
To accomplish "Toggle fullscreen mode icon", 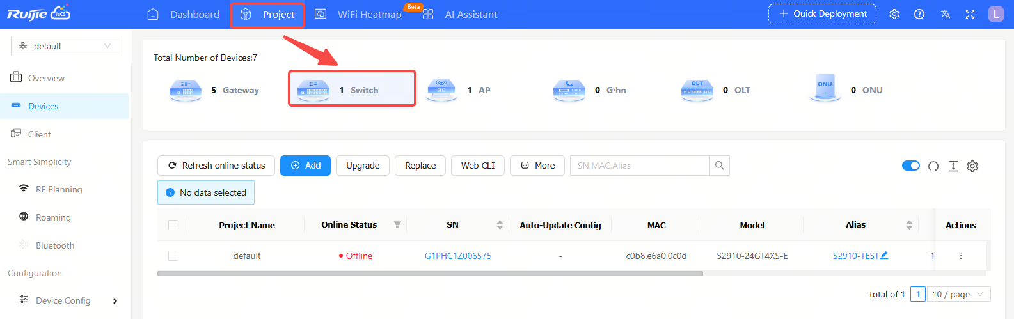I will click(x=970, y=14).
